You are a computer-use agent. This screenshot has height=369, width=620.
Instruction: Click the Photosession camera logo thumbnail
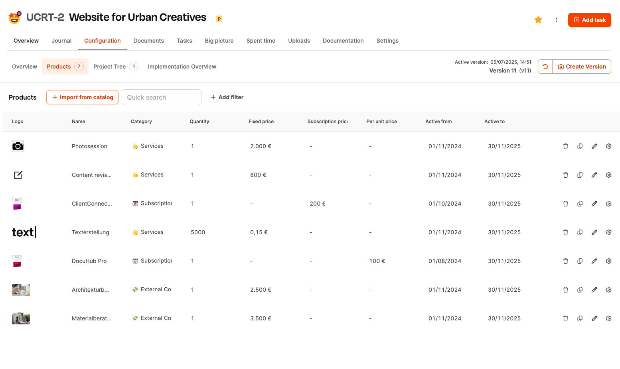click(18, 146)
